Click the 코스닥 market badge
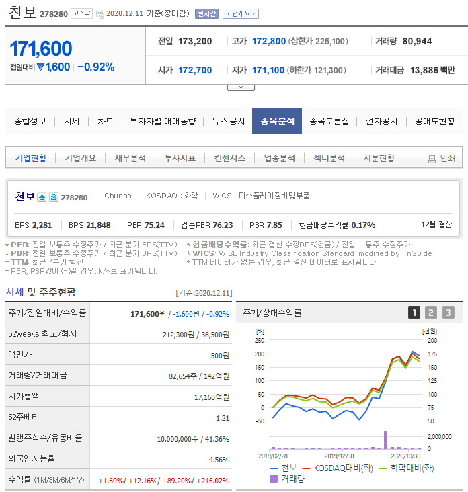468x492 pixels. [81, 13]
